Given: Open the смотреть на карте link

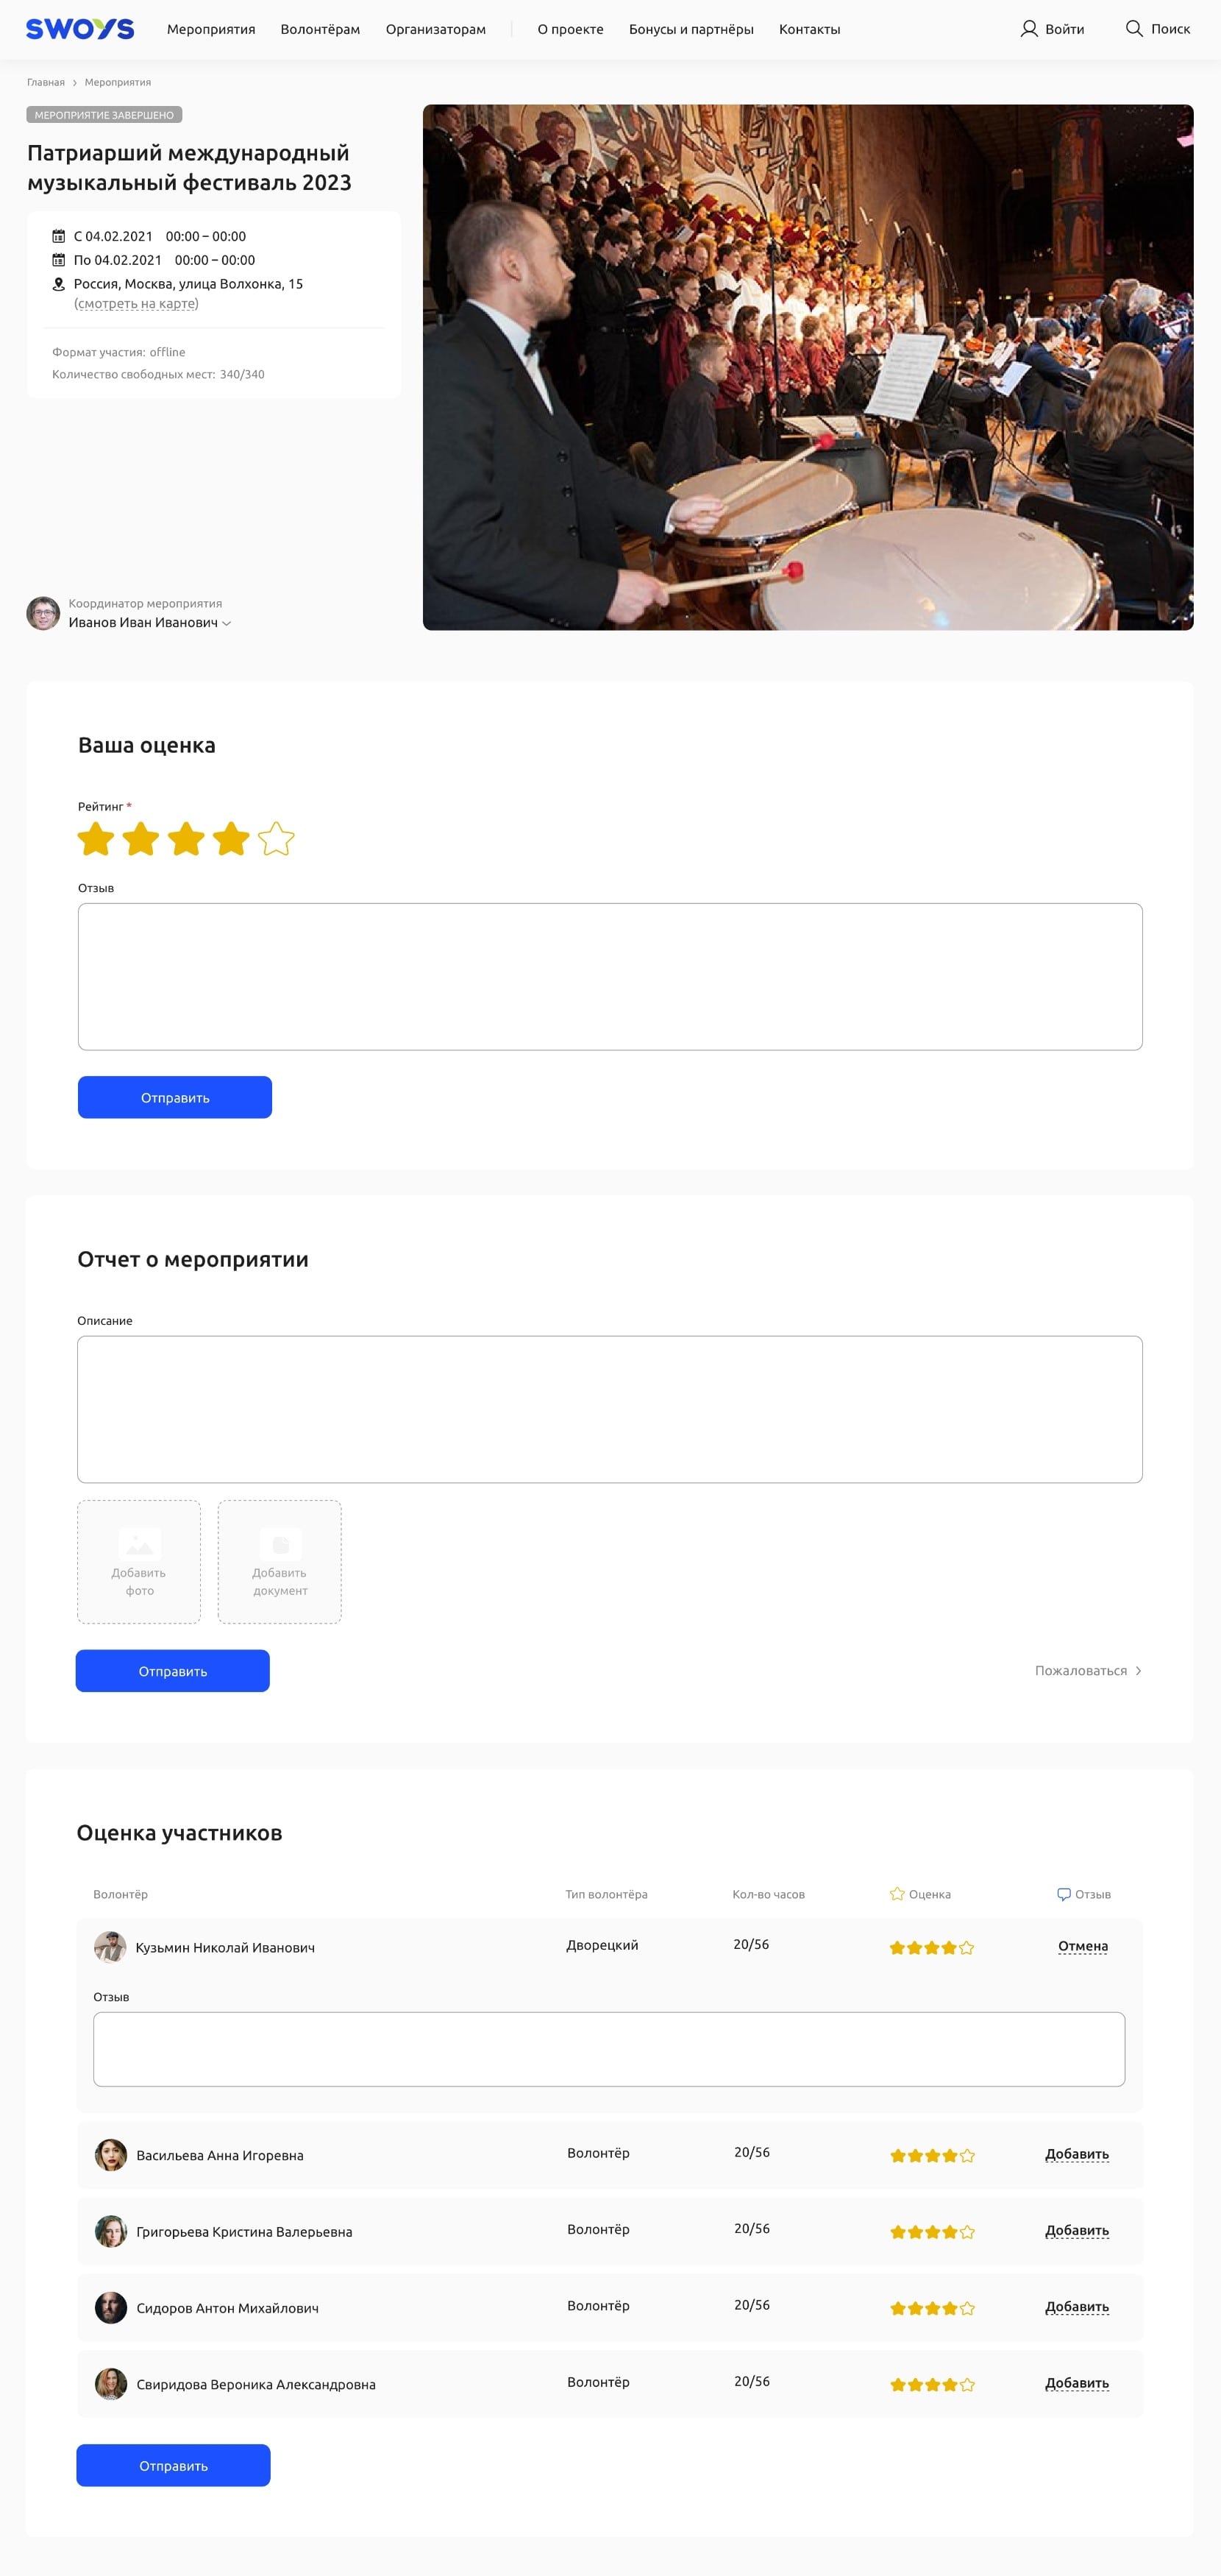Looking at the screenshot, I should [x=136, y=304].
